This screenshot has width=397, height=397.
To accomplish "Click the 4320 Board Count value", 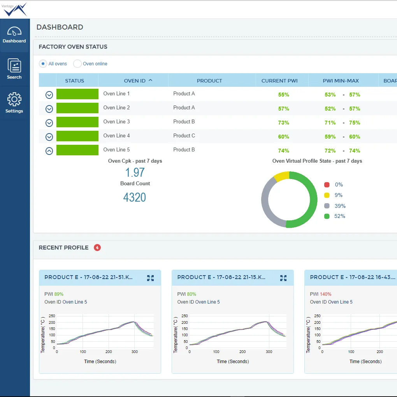I will click(135, 197).
